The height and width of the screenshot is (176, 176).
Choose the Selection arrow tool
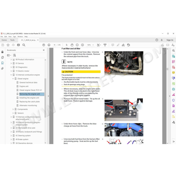coord(67,45)
